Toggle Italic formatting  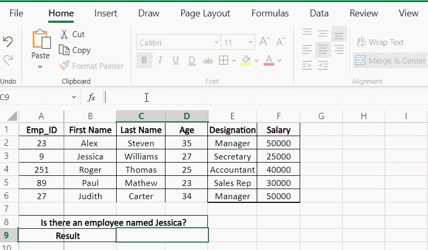coord(160,60)
